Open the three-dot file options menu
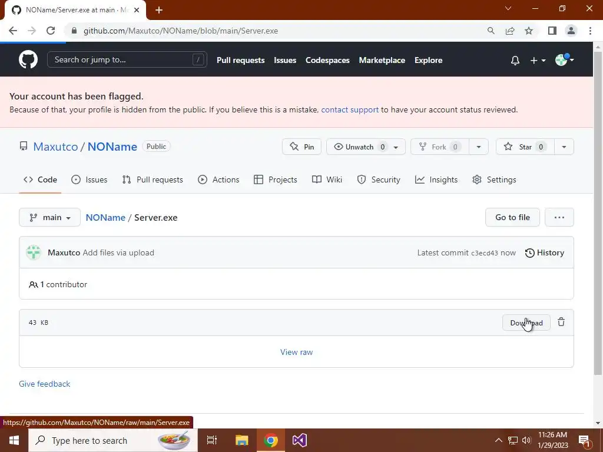Viewport: 603px width, 452px height. 559,218
